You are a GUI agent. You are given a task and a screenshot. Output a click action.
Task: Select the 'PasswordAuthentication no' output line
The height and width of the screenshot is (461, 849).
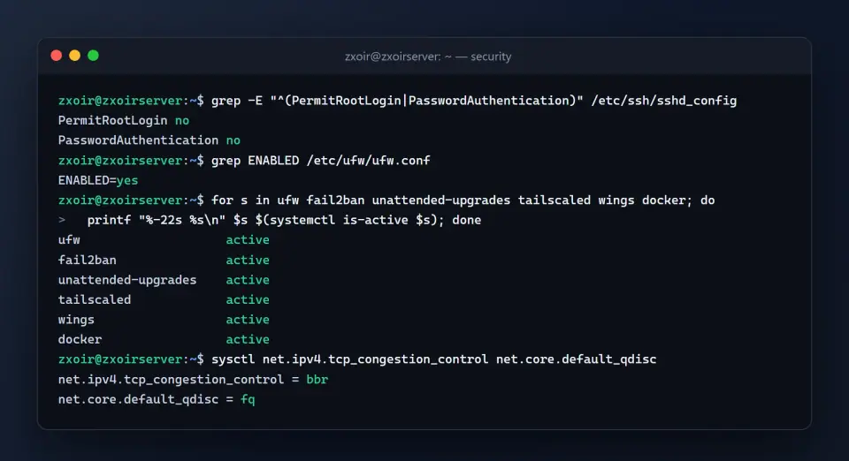tap(149, 140)
